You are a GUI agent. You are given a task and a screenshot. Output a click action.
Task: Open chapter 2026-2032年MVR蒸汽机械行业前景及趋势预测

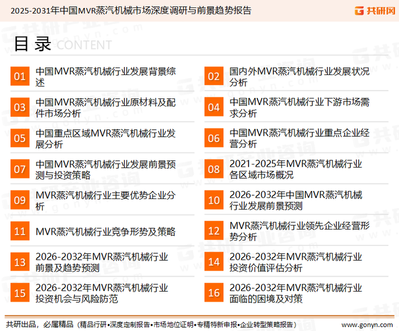pyautogui.click(x=102, y=262)
